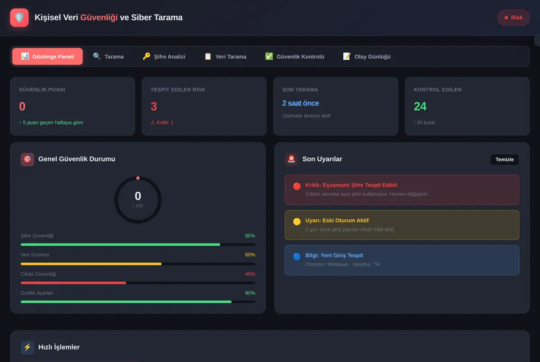Switch to the Şifre Analizi tab

click(x=164, y=57)
